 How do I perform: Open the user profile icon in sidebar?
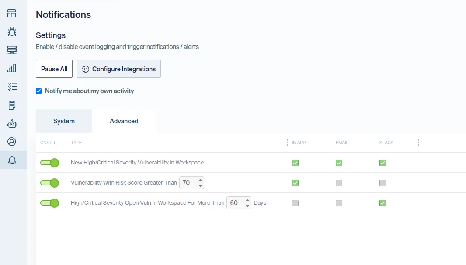[x=12, y=142]
